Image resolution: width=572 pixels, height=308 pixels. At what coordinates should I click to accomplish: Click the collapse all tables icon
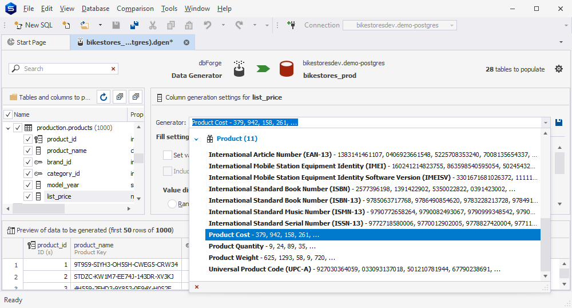pyautogui.click(x=136, y=97)
